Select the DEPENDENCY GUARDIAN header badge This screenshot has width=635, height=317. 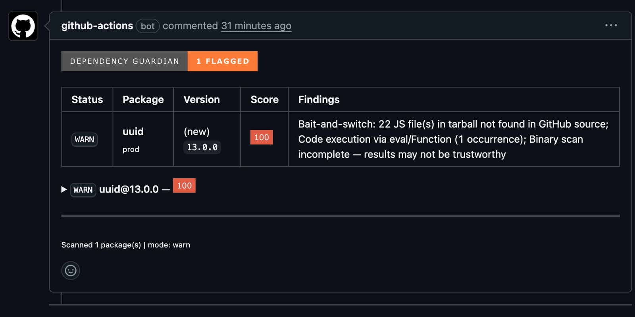point(124,61)
